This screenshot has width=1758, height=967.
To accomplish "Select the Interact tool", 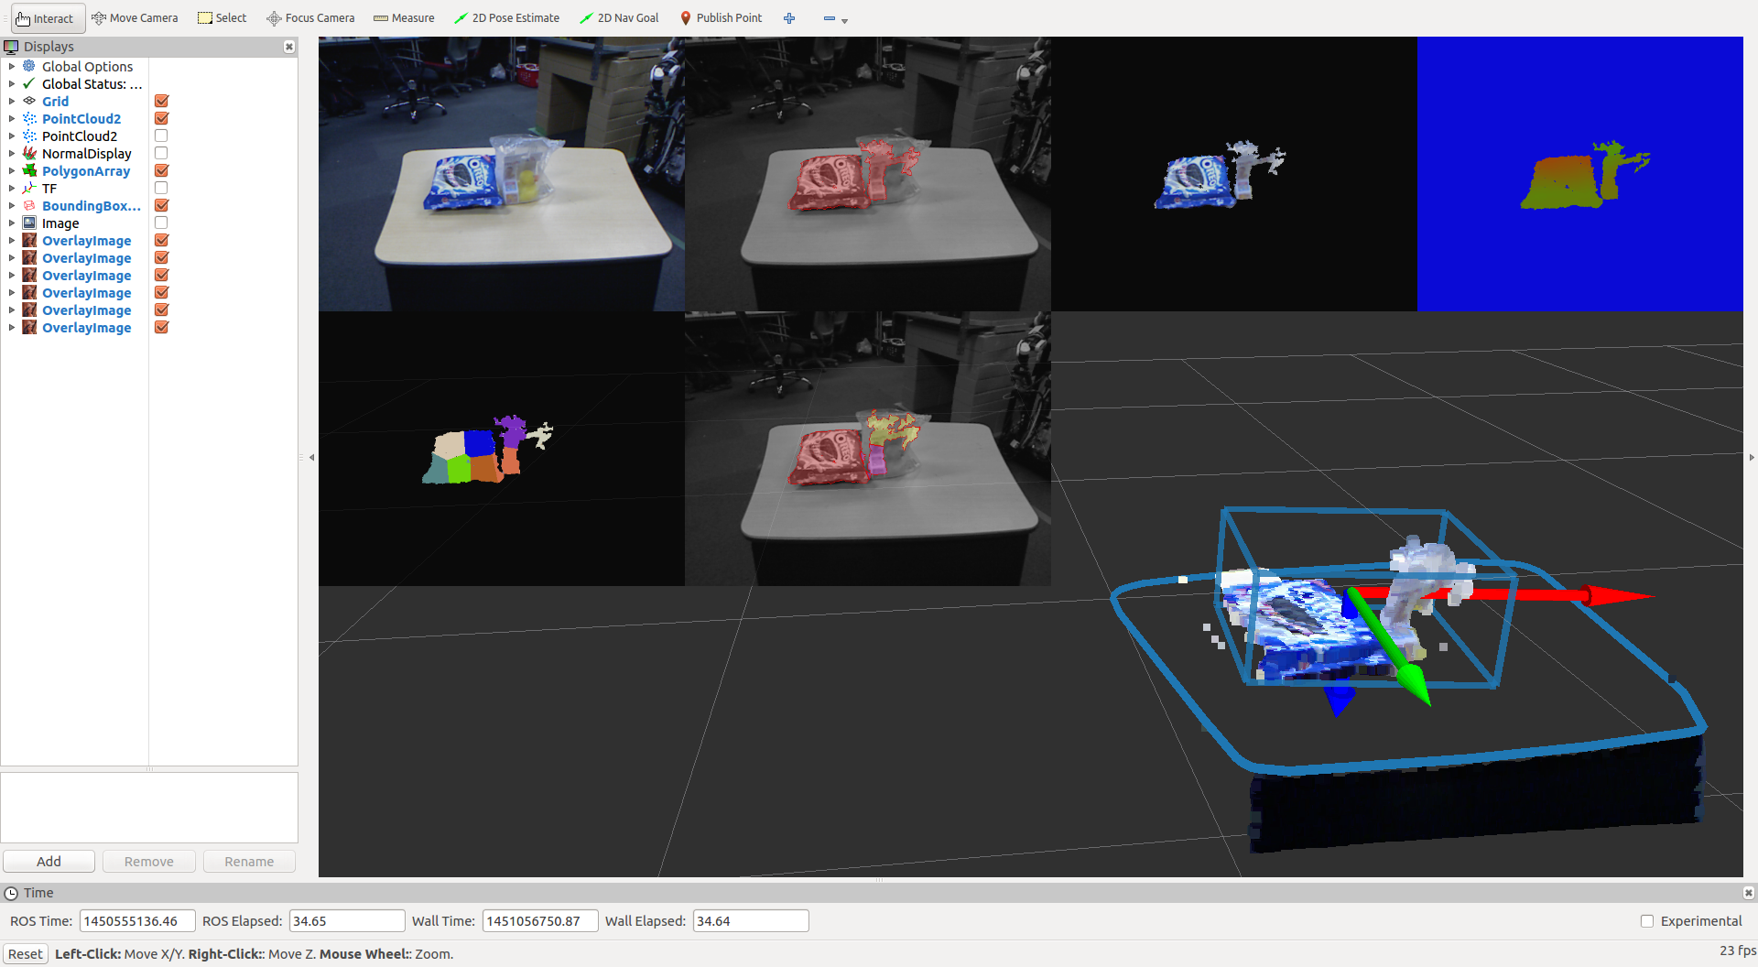I will pyautogui.click(x=48, y=18).
